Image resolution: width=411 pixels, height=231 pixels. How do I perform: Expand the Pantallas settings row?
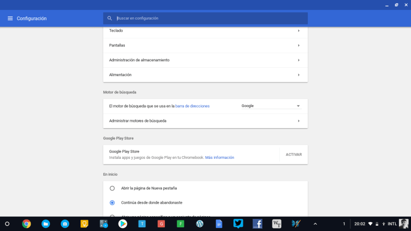pyautogui.click(x=205, y=45)
